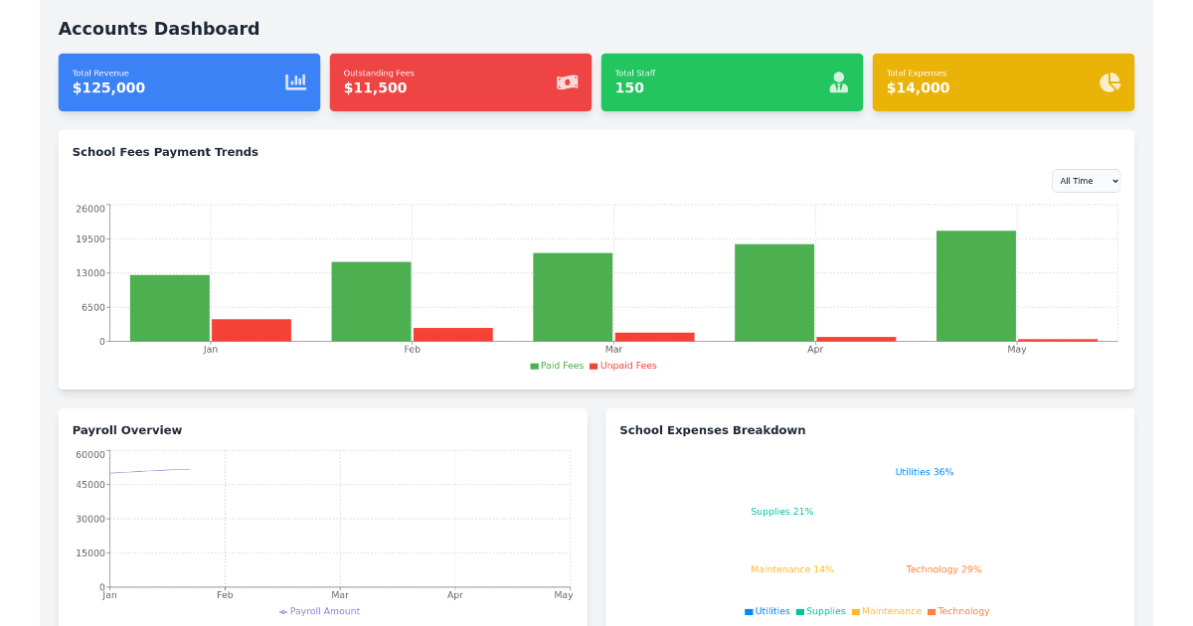Select the green Paid Fees legend square
This screenshot has height=626, width=1193.
point(533,366)
